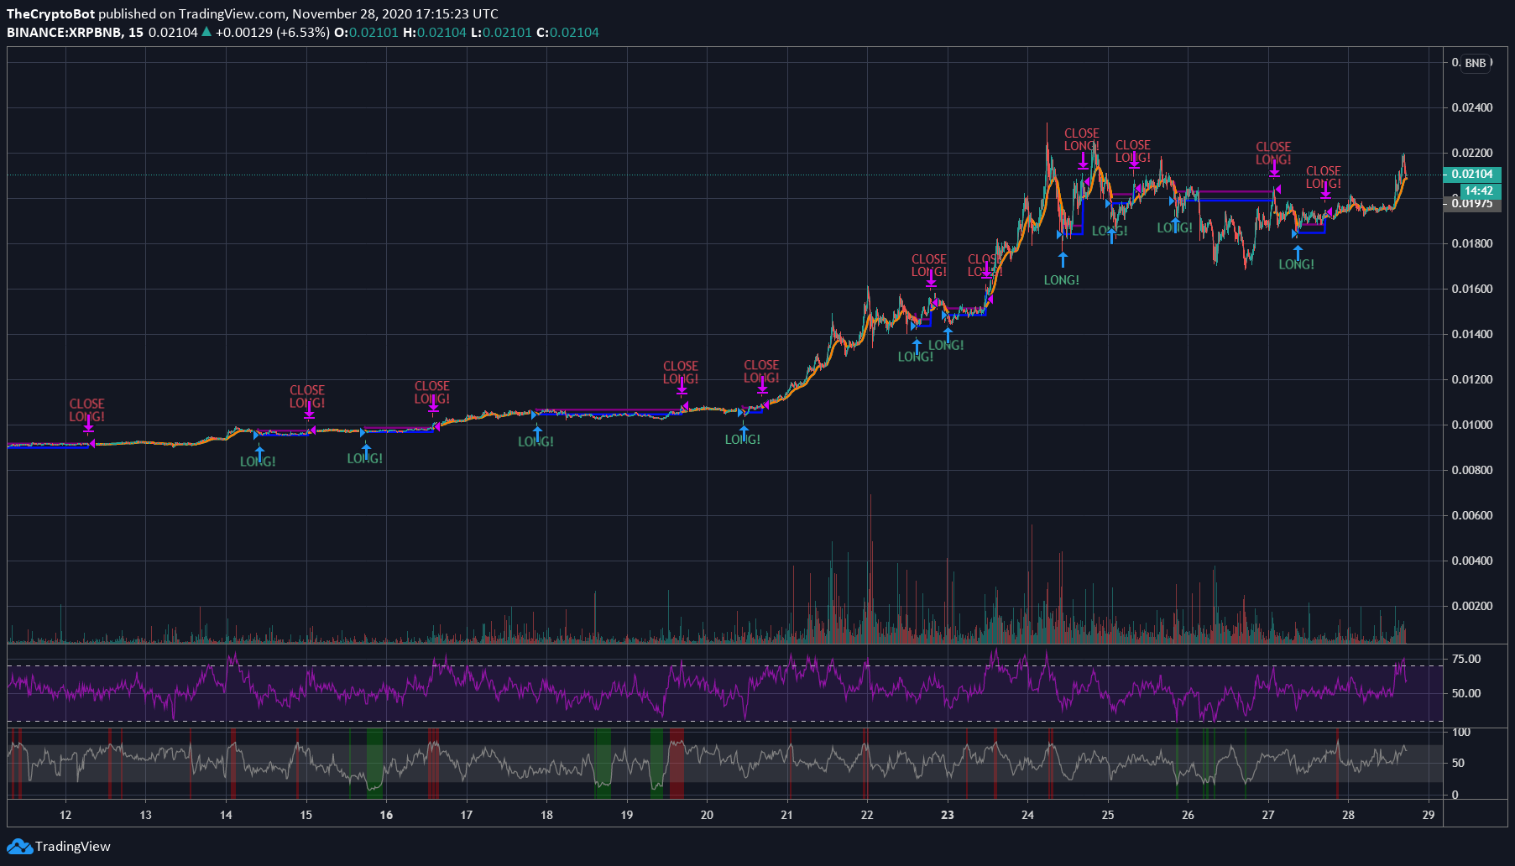Viewport: 1515px width, 866px height.
Task: Click the highest CLOSE LONG! label near 0.02300
Action: tap(1082, 140)
